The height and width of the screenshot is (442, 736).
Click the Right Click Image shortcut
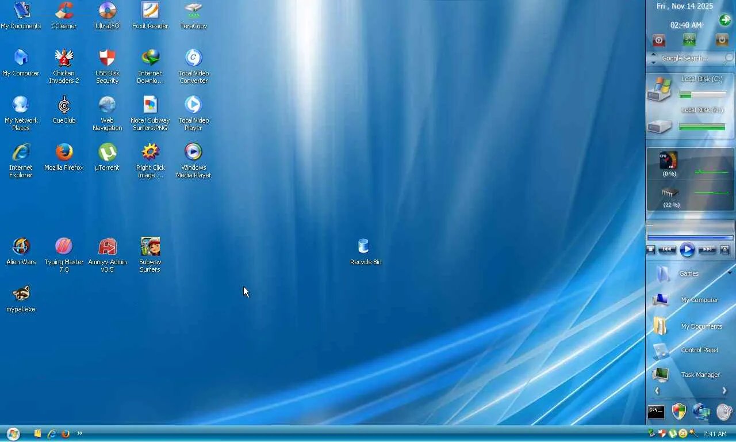(150, 161)
